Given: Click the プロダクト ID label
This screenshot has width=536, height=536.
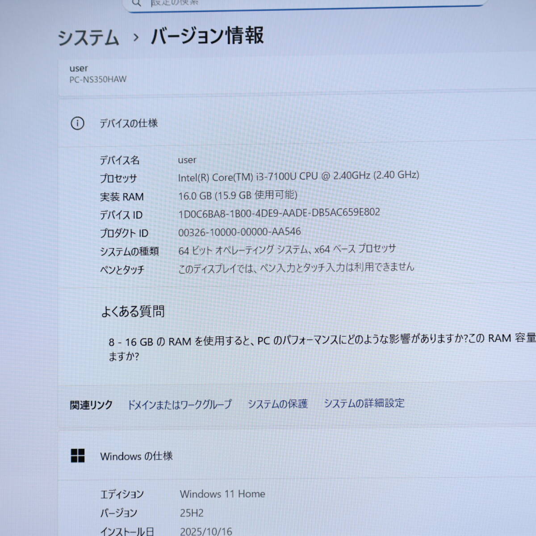Looking at the screenshot, I should point(124,233).
